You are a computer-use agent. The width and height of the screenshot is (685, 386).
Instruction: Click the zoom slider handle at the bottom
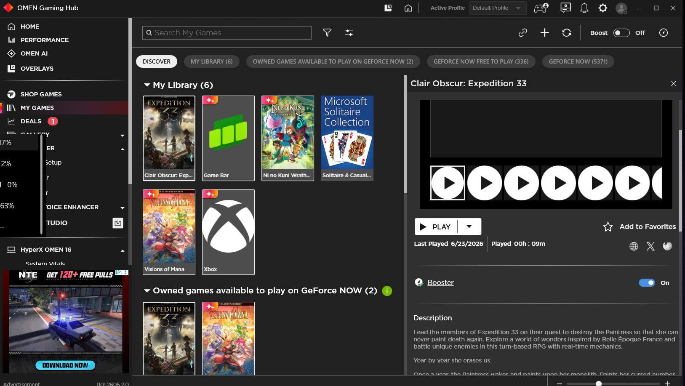pyautogui.click(x=598, y=383)
